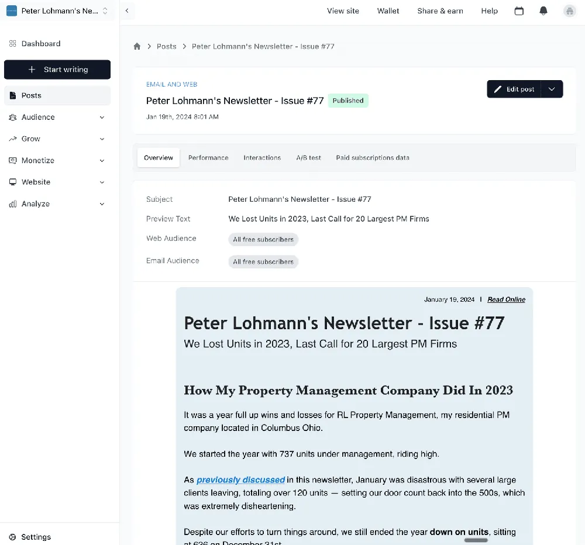The image size is (585, 545).
Task: Click the Start writing button
Action: click(x=57, y=70)
